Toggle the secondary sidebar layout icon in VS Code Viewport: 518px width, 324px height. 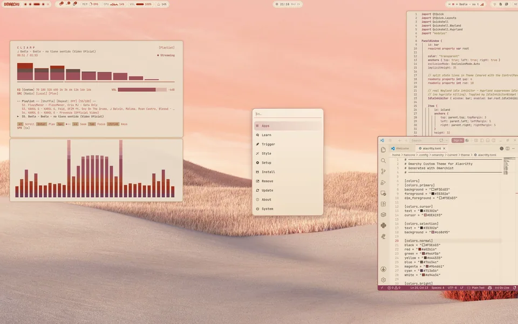pyautogui.click(x=494, y=140)
